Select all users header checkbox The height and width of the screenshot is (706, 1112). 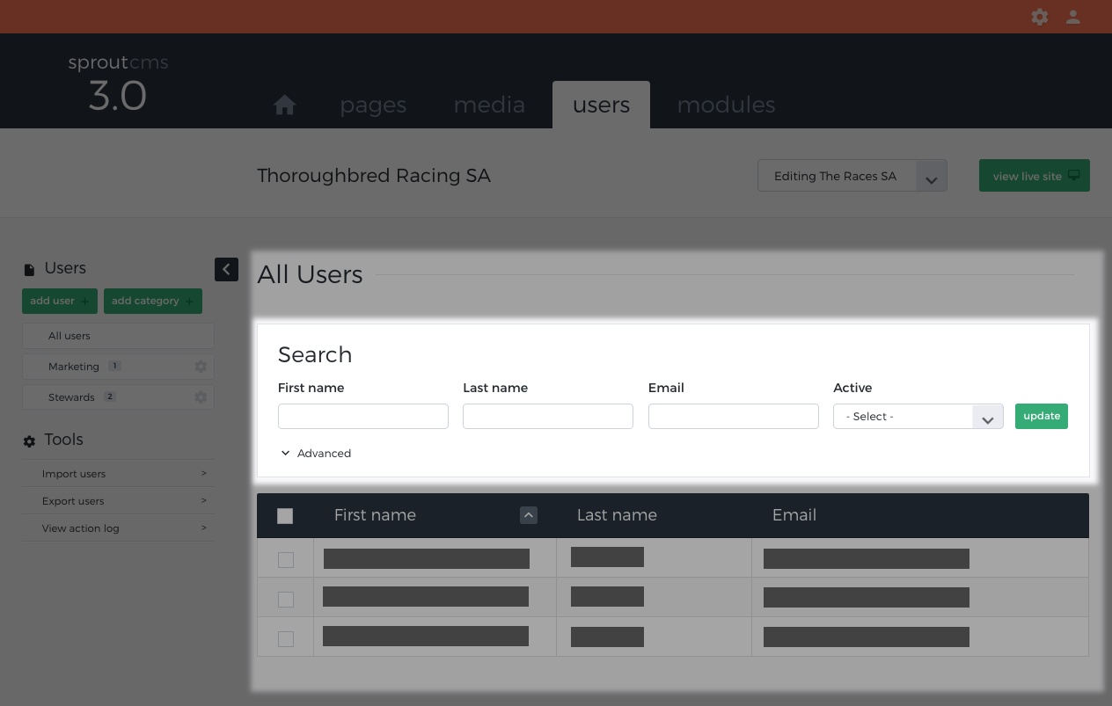point(285,516)
